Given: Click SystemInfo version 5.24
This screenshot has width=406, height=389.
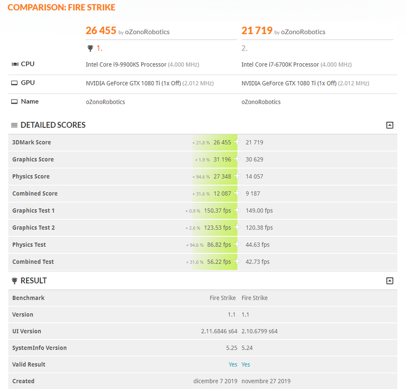Looking at the screenshot, I should (x=247, y=348).
